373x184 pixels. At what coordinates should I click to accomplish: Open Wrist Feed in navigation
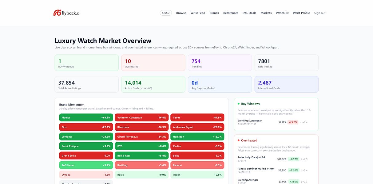pos(198,13)
